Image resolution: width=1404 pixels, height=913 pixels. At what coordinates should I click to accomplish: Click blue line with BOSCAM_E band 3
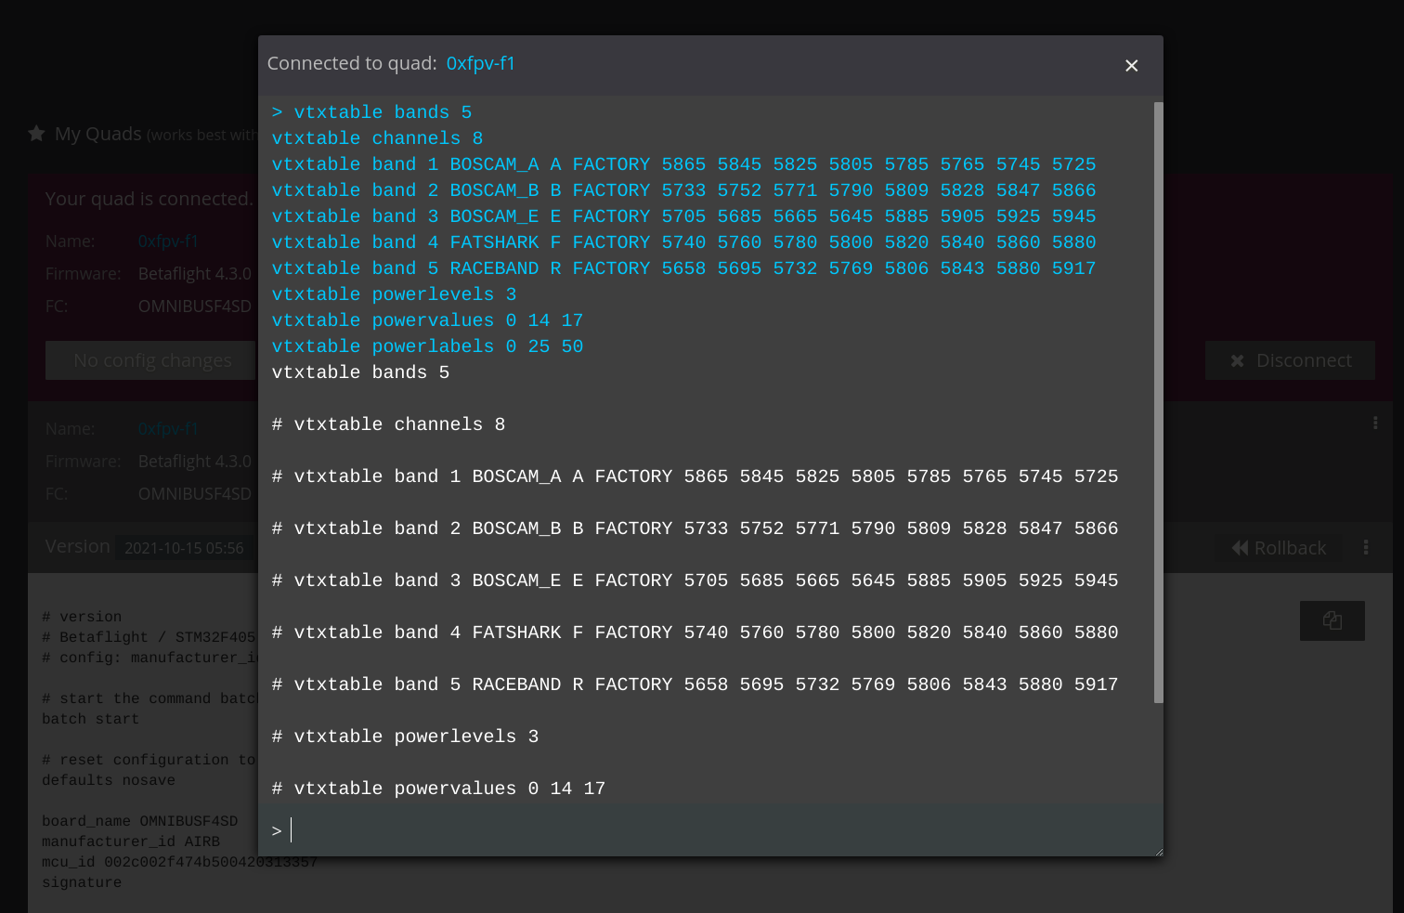(x=683, y=216)
